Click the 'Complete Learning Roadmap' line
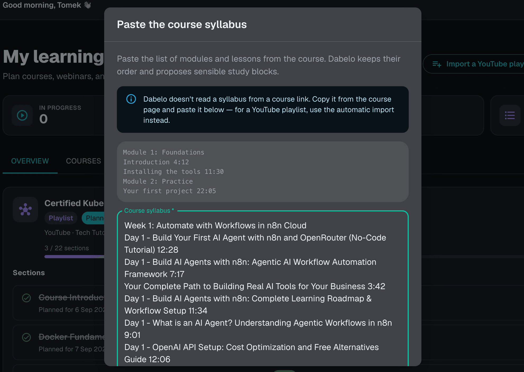Image resolution: width=524 pixels, height=372 pixels. point(248,305)
